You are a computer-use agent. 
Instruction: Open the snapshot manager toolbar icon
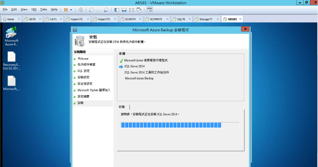106,9
